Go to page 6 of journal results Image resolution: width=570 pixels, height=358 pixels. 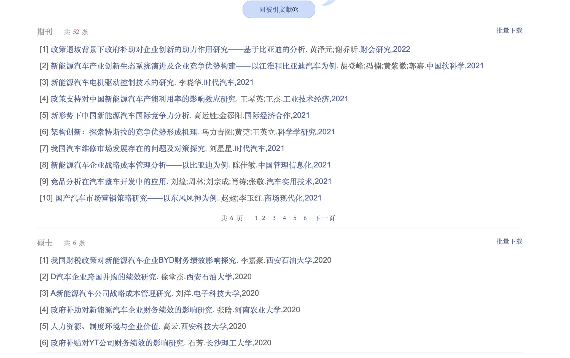(305, 218)
